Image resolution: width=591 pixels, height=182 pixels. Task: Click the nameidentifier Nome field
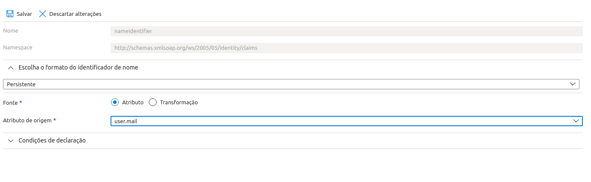(347, 31)
